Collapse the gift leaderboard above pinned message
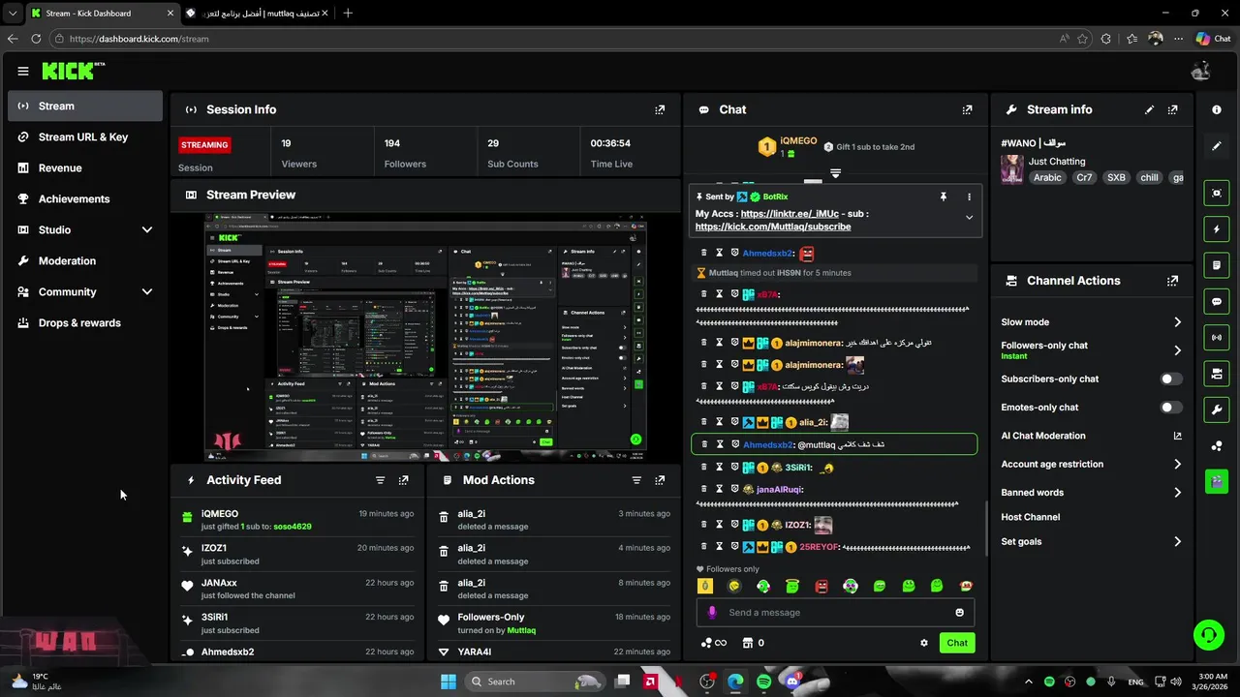The height and width of the screenshot is (697, 1240). [x=835, y=173]
